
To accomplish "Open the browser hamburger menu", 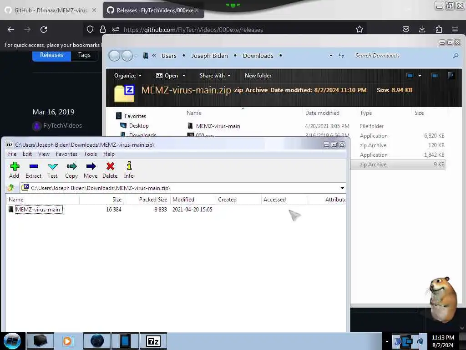I will pos(455,29).
